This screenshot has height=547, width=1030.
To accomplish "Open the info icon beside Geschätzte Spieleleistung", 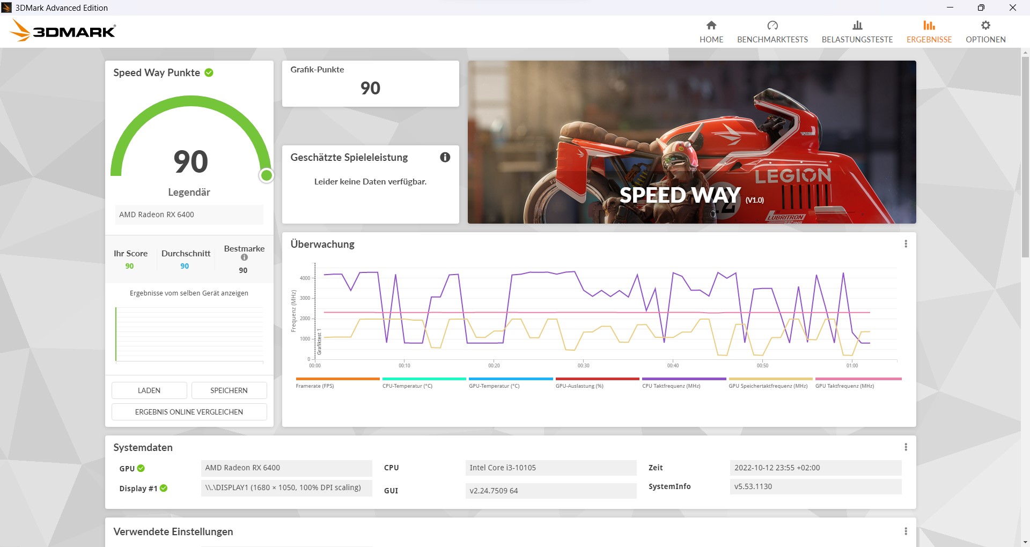I will [444, 157].
